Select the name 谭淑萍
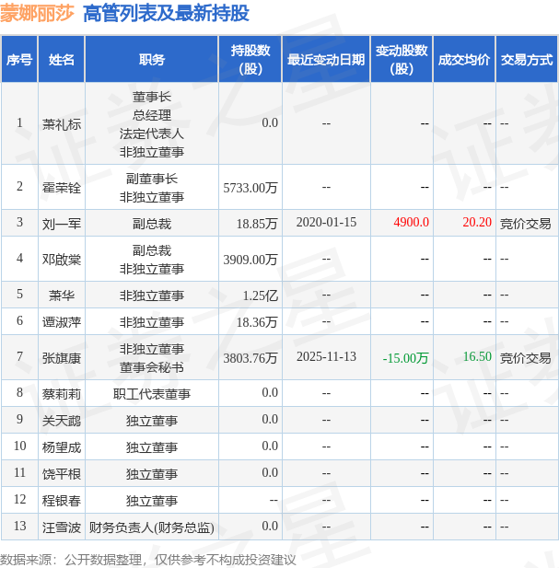 [x=62, y=322]
